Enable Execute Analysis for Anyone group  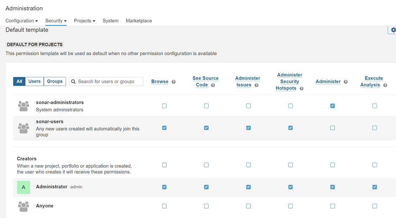coord(375,206)
